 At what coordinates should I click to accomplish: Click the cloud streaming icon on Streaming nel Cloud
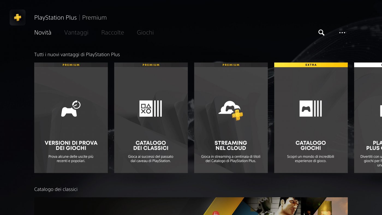click(x=231, y=109)
